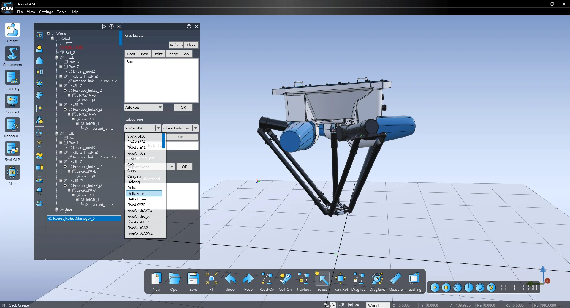This screenshot has width=570, height=308.
Task: Click the New file icon
Action: click(156, 279)
